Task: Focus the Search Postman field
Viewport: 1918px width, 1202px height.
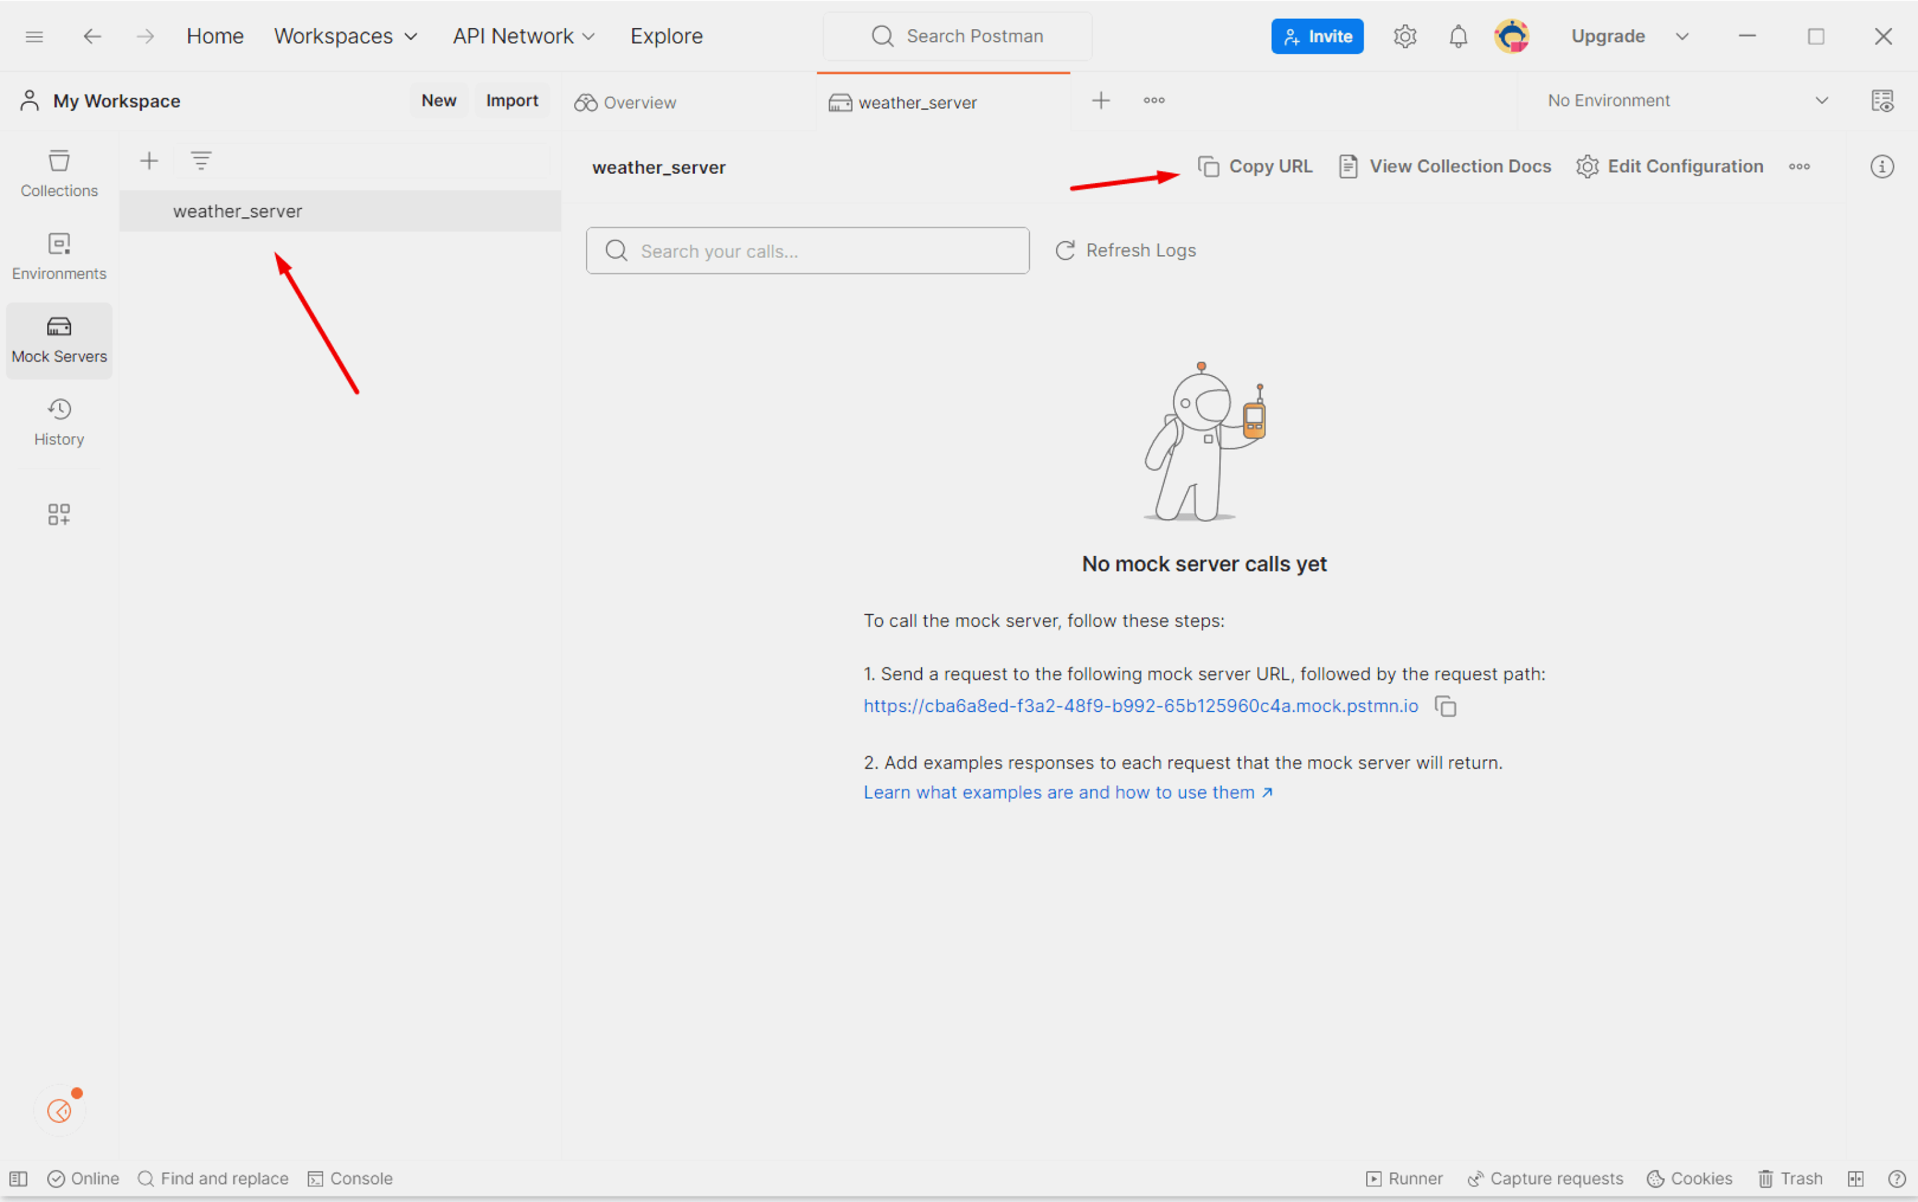Action: (x=957, y=37)
